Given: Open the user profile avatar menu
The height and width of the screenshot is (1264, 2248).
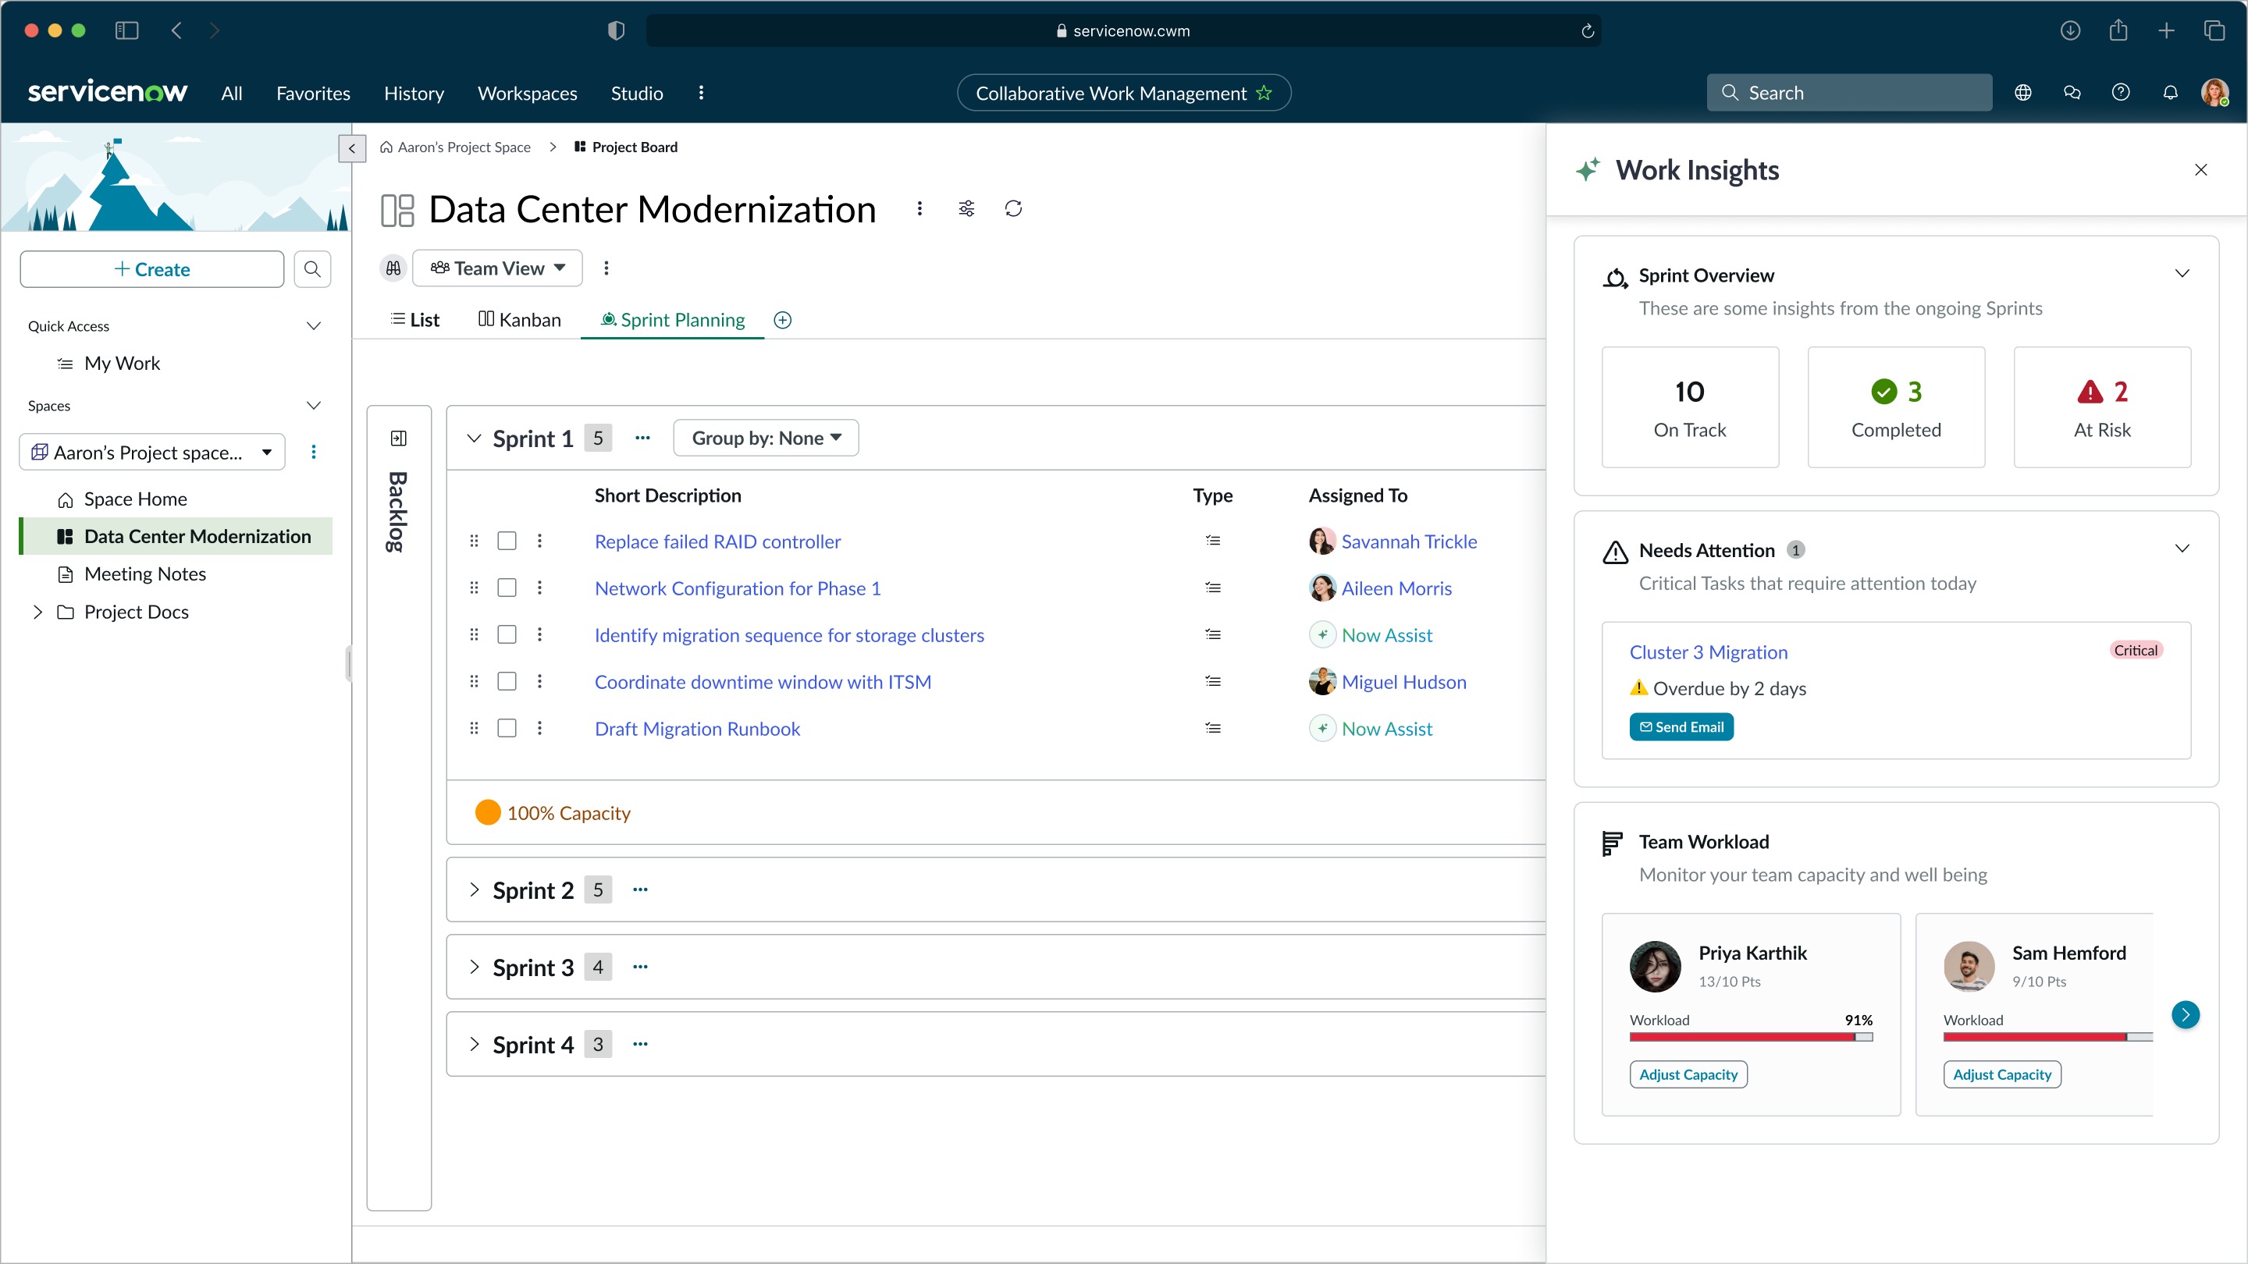Looking at the screenshot, I should tap(2215, 93).
